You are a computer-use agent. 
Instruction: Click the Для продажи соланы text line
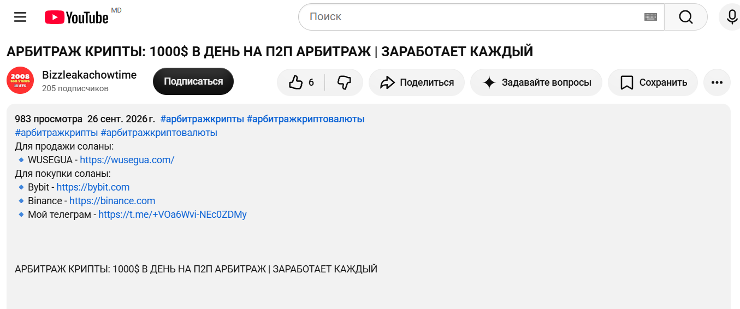[x=64, y=146]
